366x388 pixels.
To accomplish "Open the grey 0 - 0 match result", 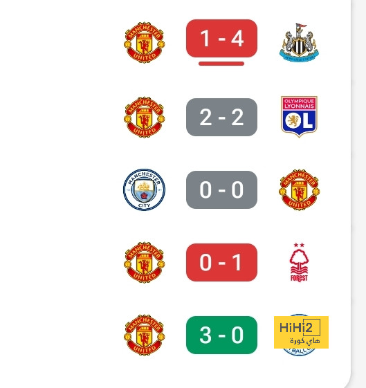I will 221,190.
